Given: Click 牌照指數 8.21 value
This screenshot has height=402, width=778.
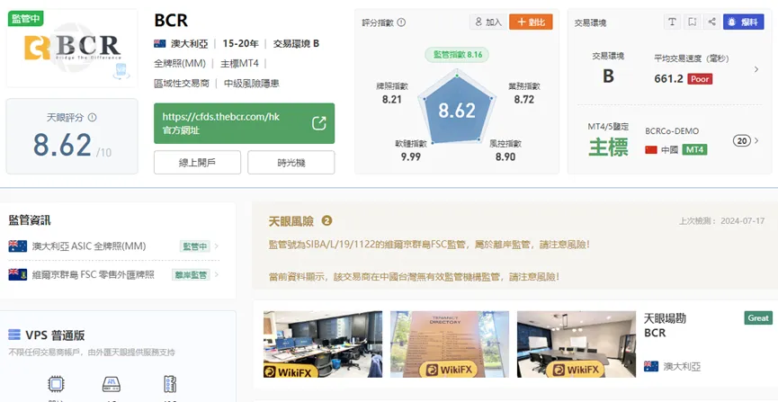Looking at the screenshot, I should pyautogui.click(x=392, y=99).
